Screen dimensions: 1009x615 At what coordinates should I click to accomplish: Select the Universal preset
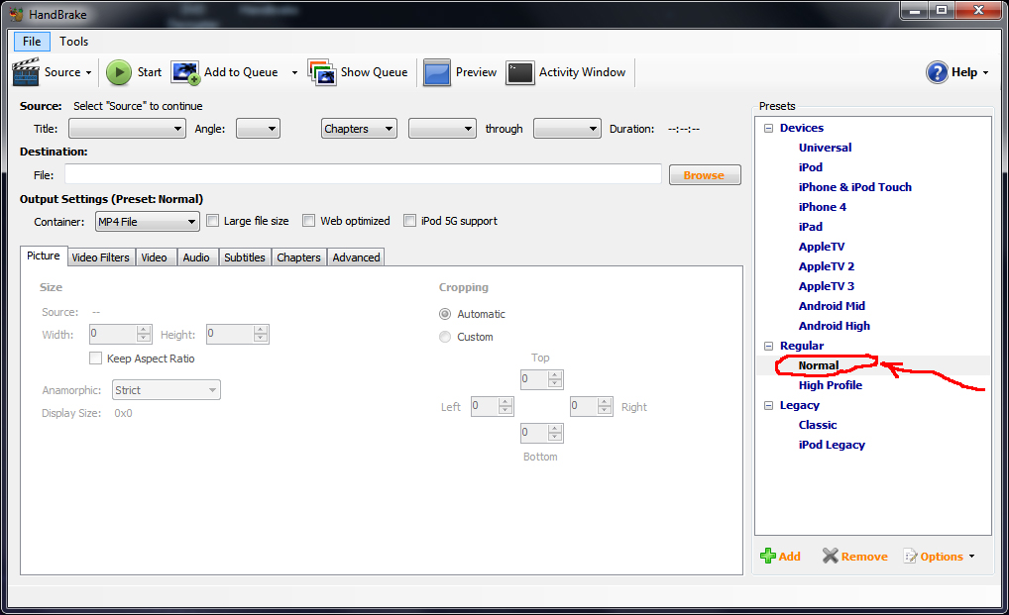(x=825, y=148)
